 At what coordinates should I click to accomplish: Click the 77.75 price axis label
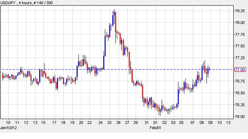(240, 34)
